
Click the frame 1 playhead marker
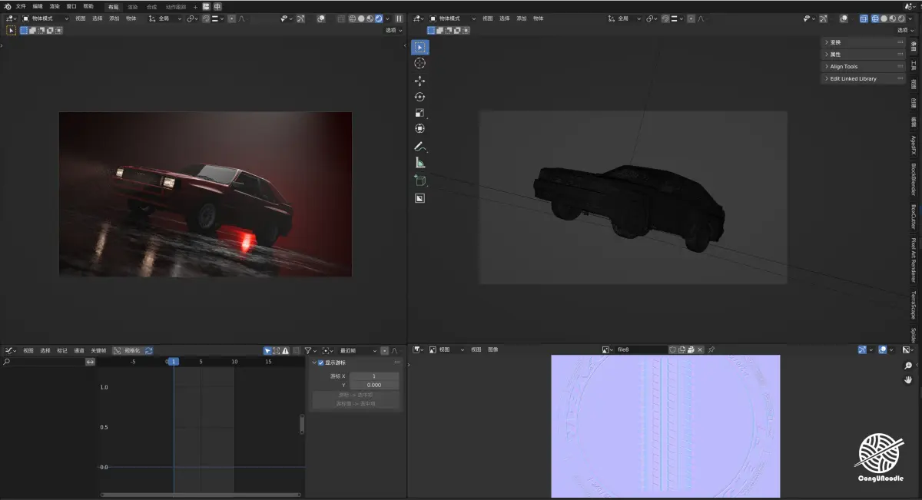174,361
